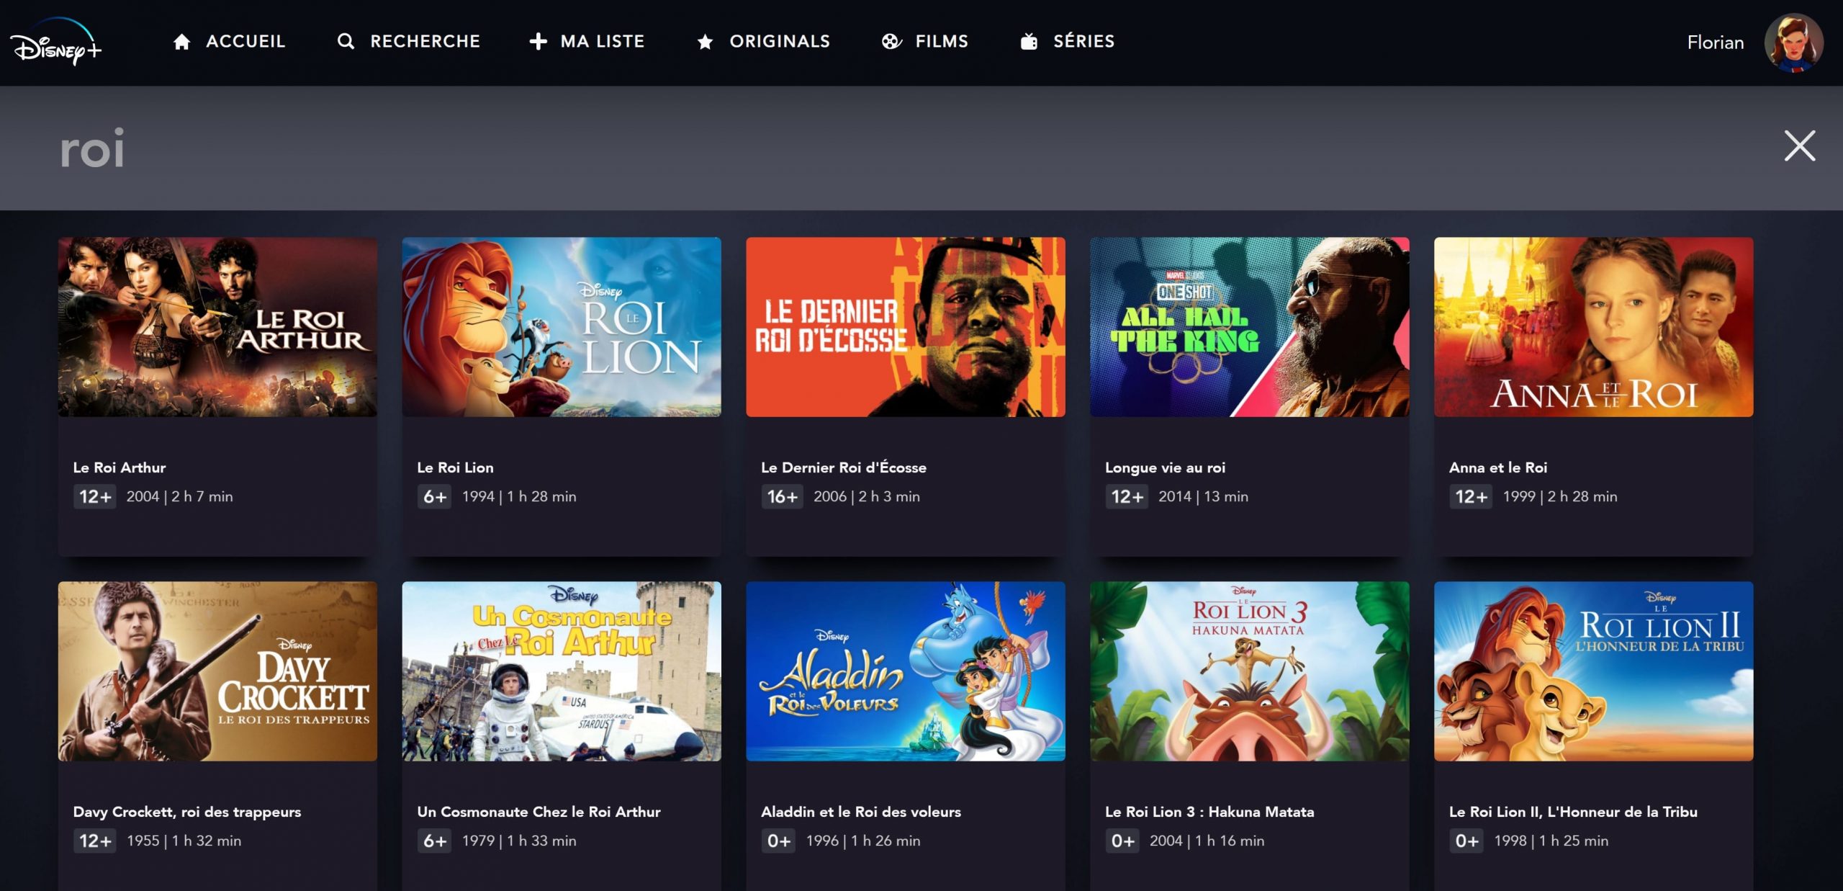Click '2004 | 1 h 16 min' text
1843x891 pixels.
tap(1207, 841)
